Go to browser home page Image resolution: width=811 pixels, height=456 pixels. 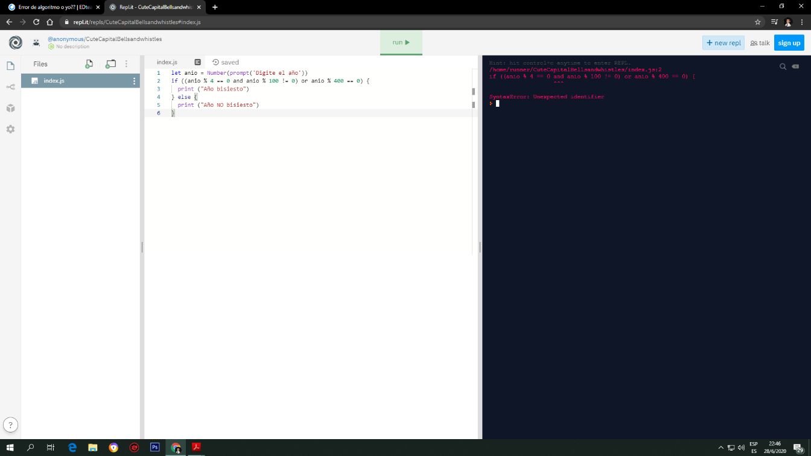50,22
